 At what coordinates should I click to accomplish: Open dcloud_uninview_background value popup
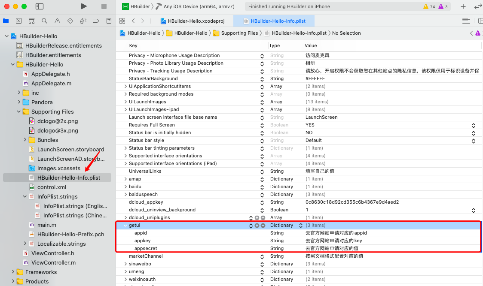[474, 210]
